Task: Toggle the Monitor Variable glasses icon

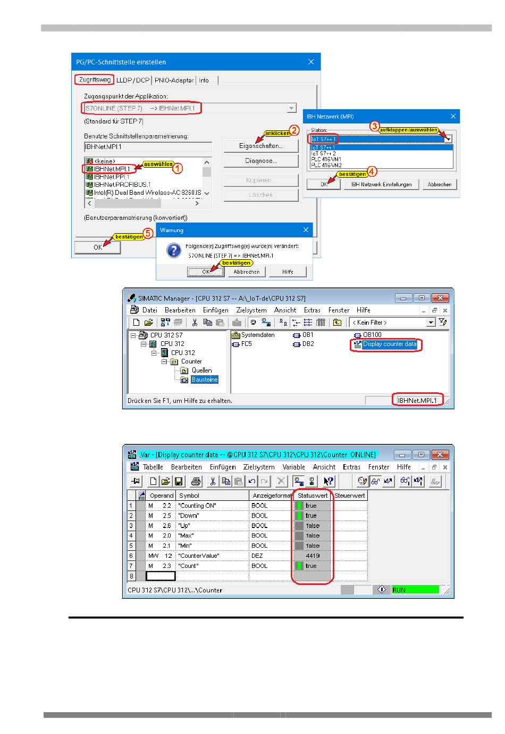Action: point(375,481)
